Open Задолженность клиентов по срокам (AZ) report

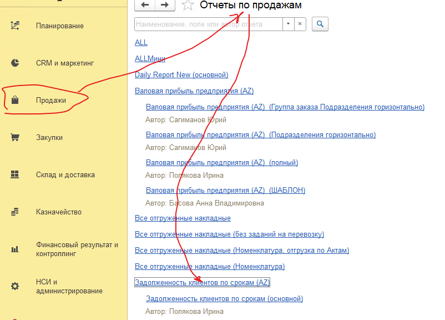pos(202,282)
